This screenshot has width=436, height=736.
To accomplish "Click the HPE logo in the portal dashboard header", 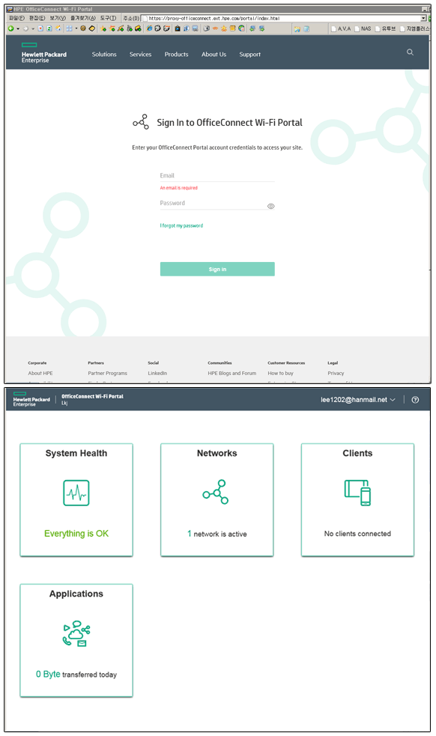I will [31, 400].
